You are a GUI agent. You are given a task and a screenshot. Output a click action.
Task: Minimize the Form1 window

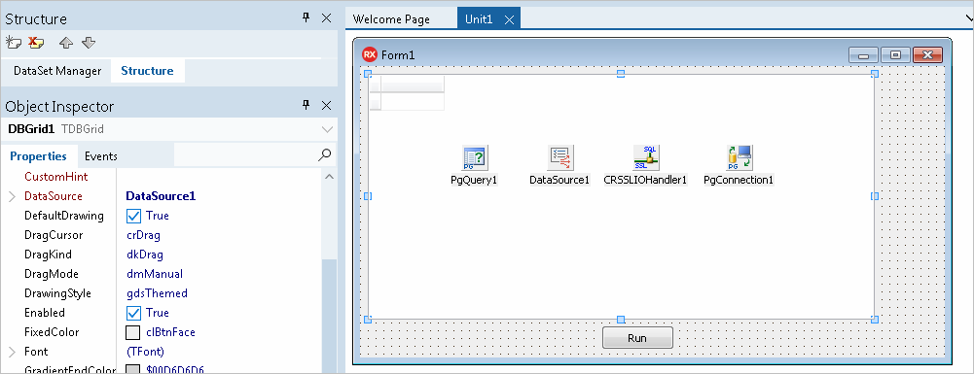863,55
